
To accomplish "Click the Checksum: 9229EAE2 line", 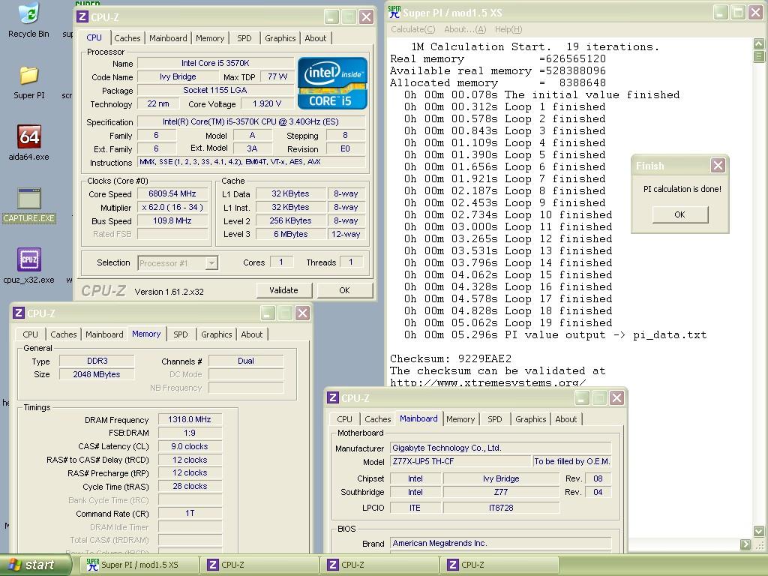I will click(x=451, y=358).
